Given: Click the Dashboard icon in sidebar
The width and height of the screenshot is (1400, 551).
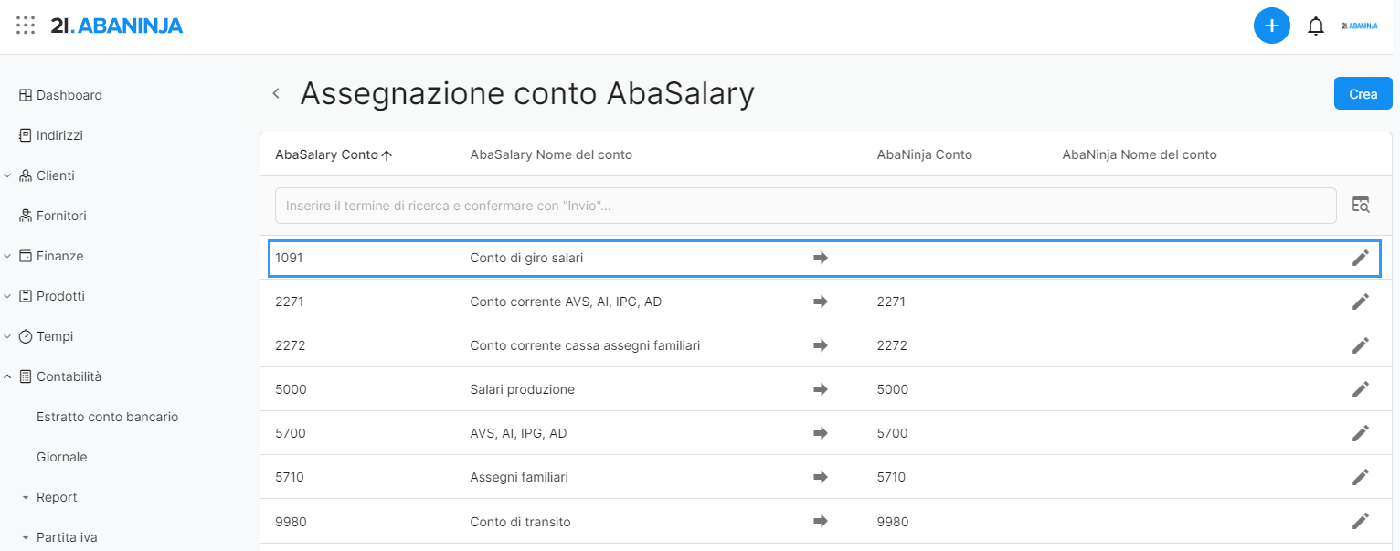Looking at the screenshot, I should point(26,95).
